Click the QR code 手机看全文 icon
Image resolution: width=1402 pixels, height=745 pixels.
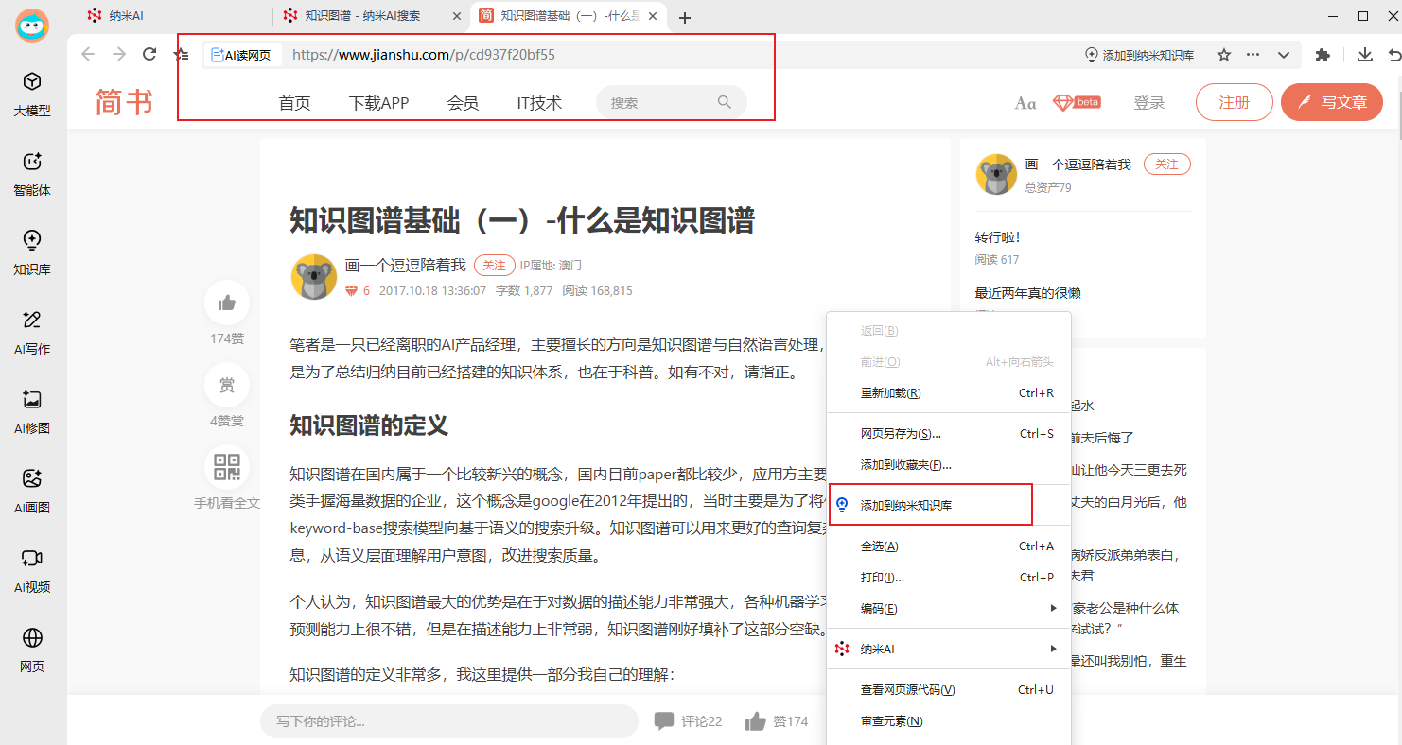click(227, 467)
